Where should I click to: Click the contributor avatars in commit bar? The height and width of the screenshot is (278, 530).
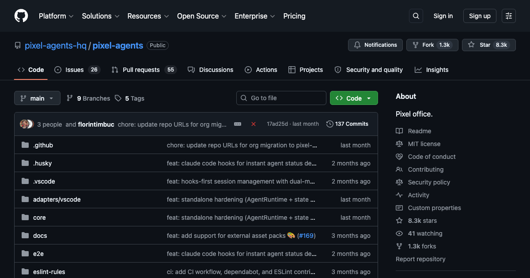(26, 124)
